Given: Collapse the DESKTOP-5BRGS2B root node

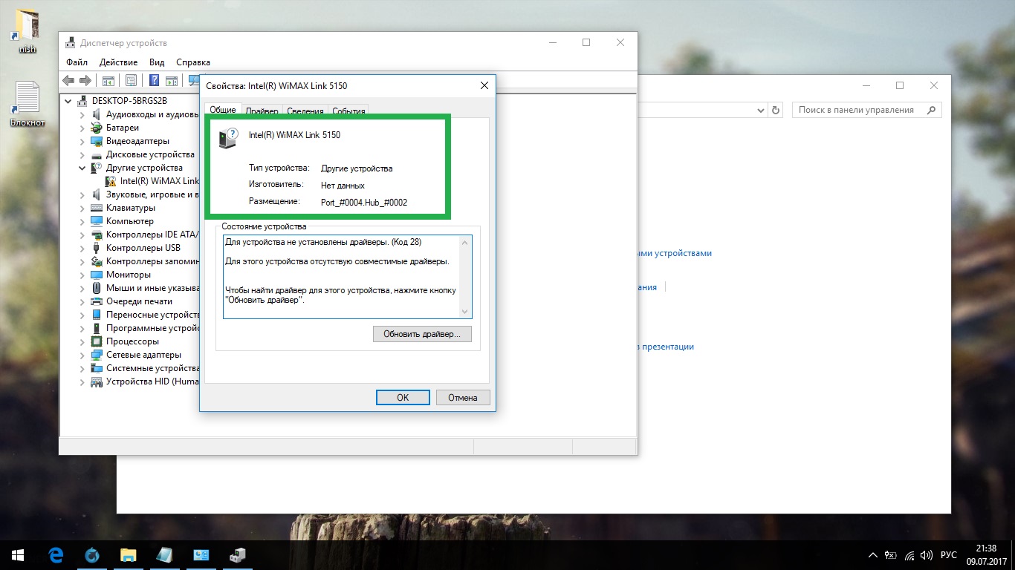Looking at the screenshot, I should pos(68,101).
